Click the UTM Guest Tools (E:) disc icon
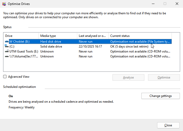This screenshot has height=131, width=183. 7,51
